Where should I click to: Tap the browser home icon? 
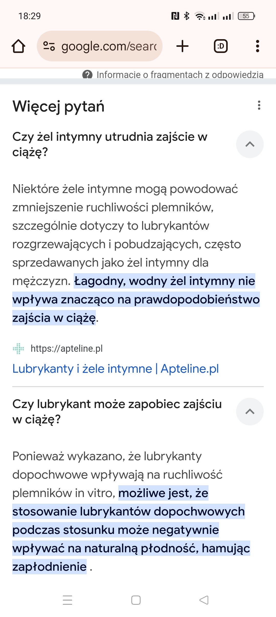coord(18,46)
